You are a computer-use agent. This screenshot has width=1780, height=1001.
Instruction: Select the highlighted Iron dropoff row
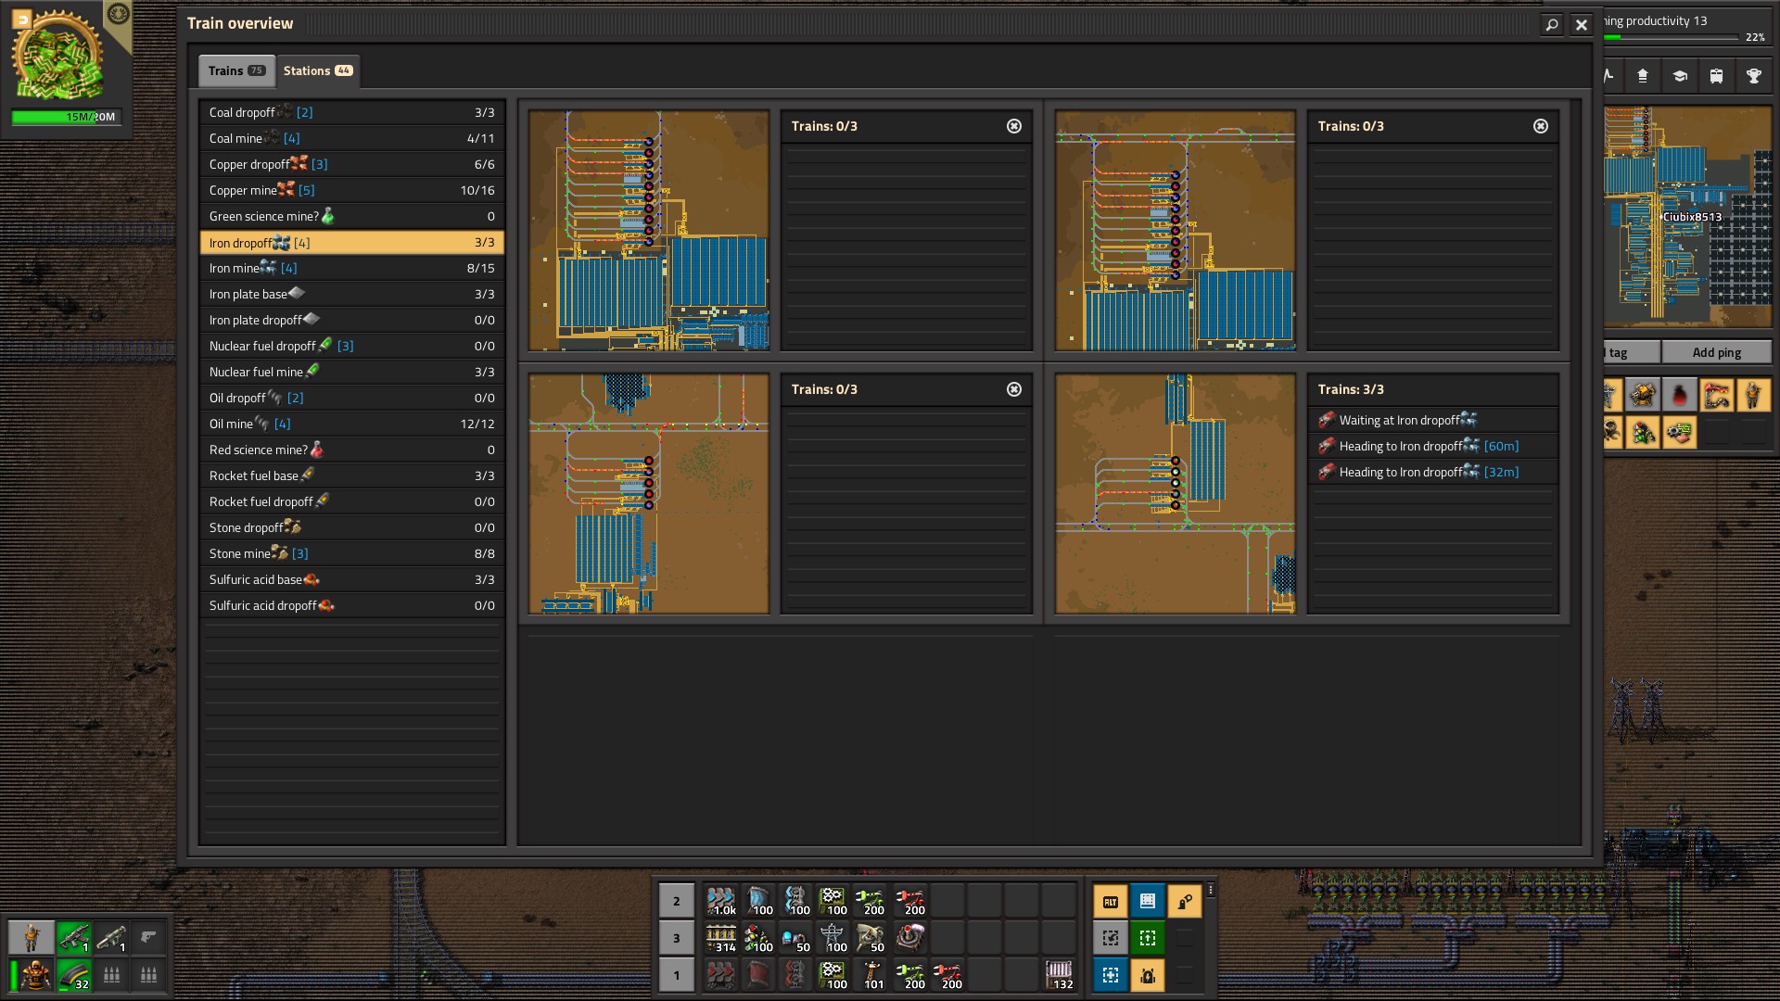click(352, 242)
